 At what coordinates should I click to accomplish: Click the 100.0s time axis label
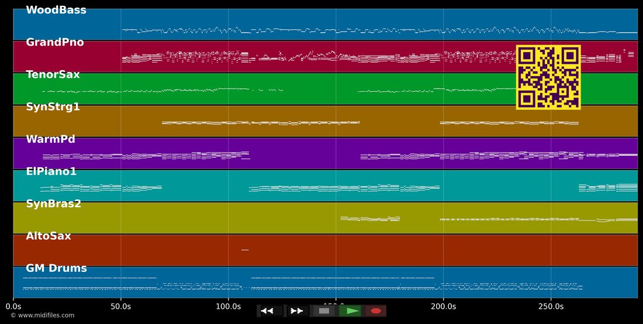[229, 306]
